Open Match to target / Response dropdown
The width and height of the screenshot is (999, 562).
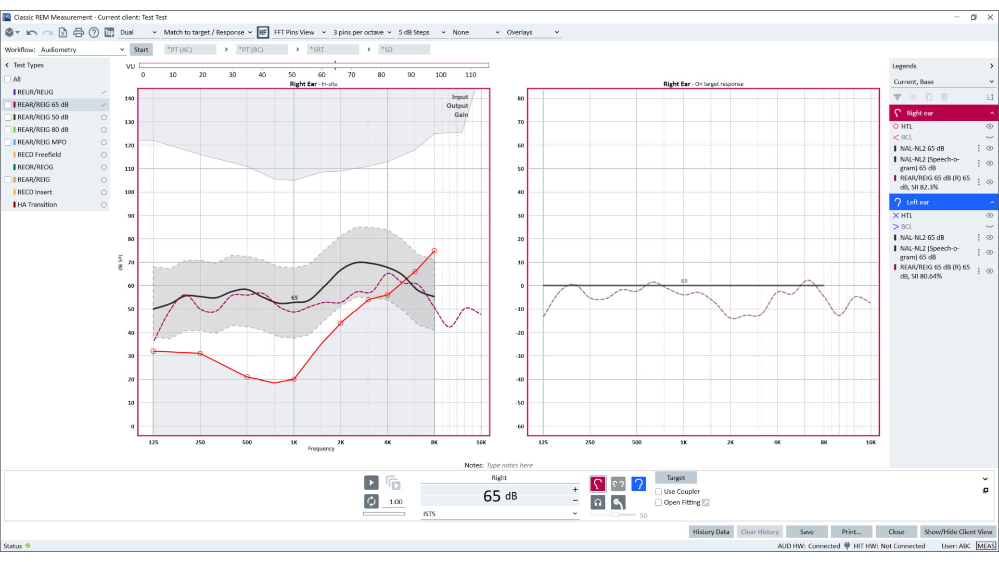coord(208,32)
